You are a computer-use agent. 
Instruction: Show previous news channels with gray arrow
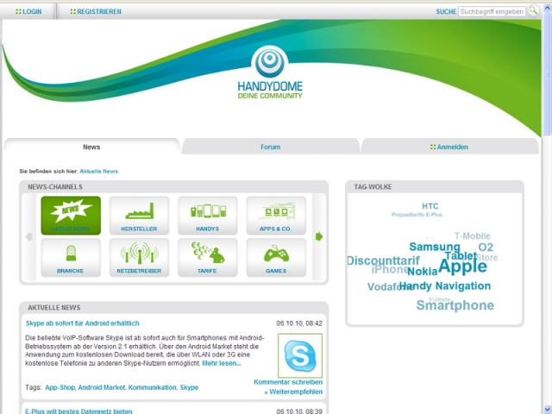29,236
